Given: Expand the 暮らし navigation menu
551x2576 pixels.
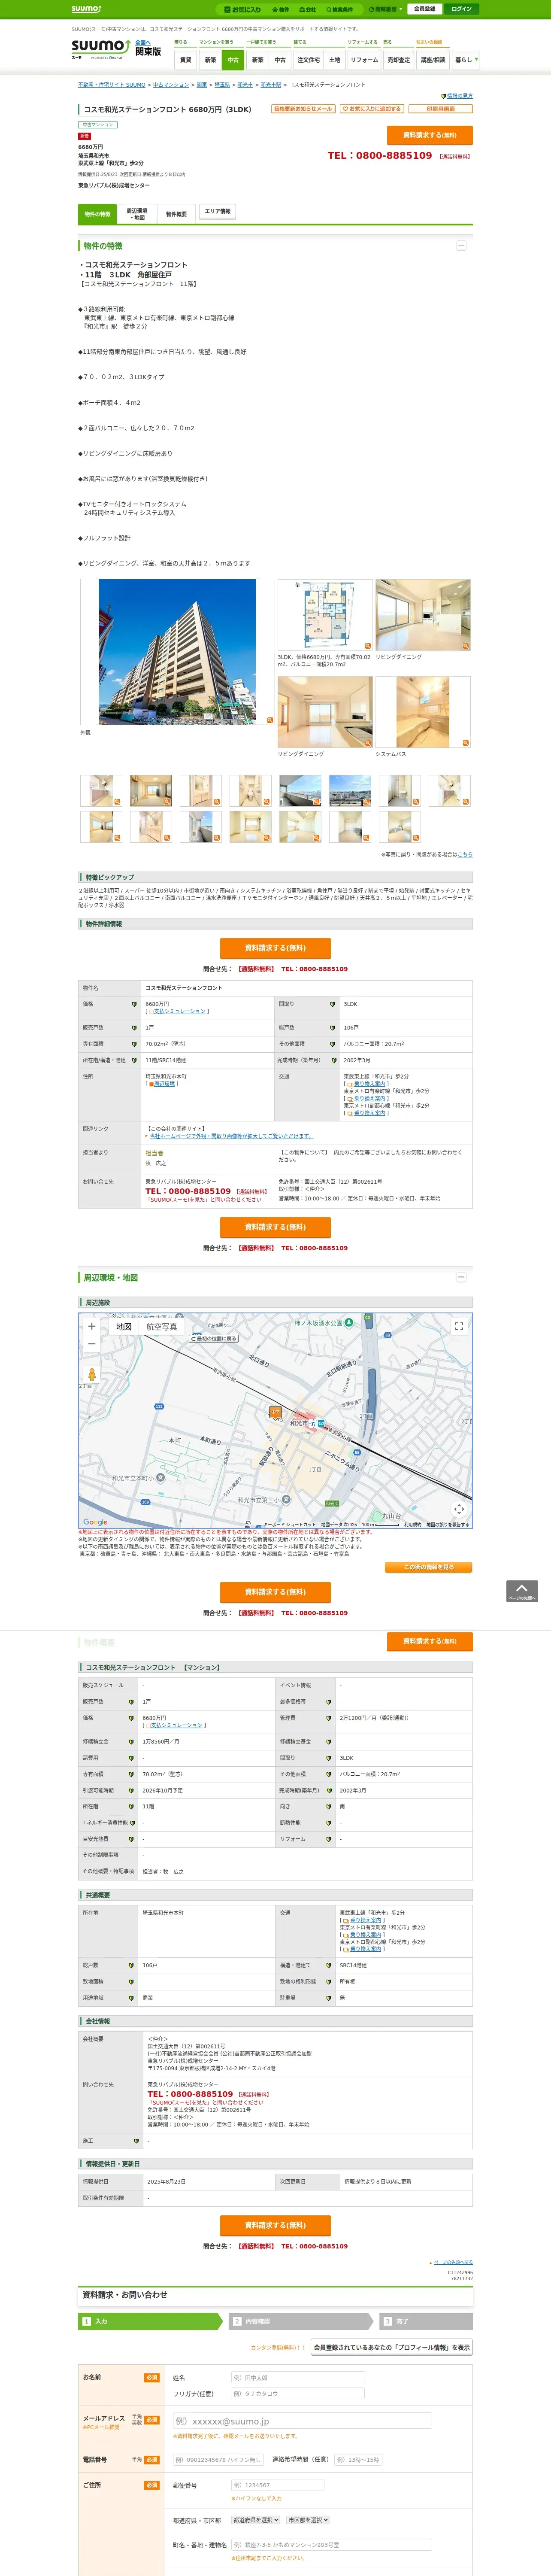Looking at the screenshot, I should 465,60.
